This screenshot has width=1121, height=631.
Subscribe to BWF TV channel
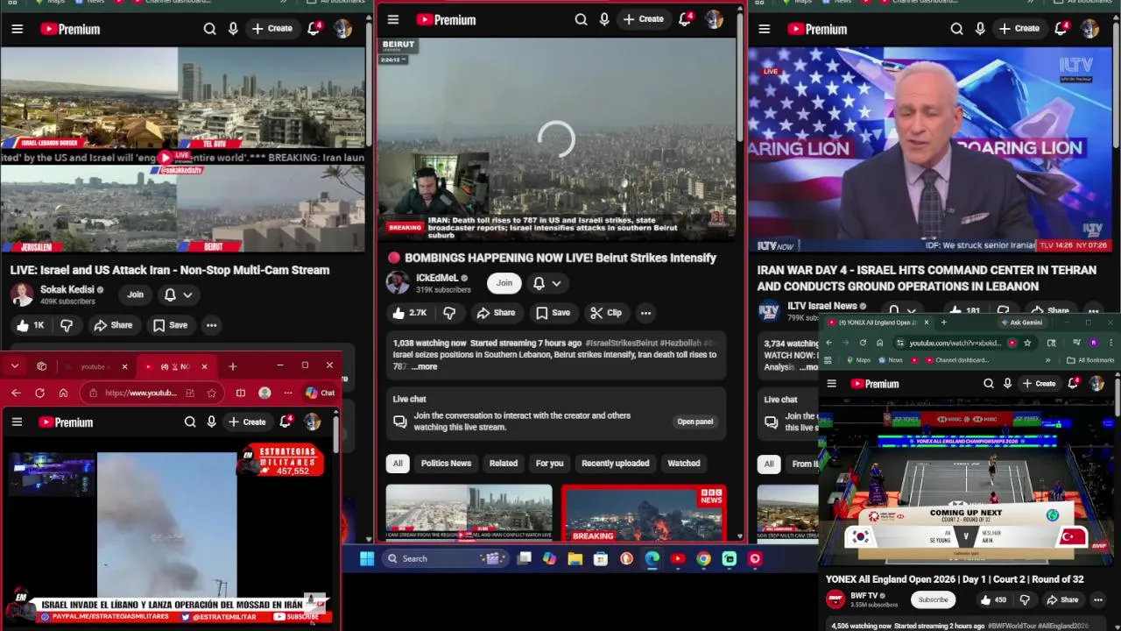tap(933, 599)
